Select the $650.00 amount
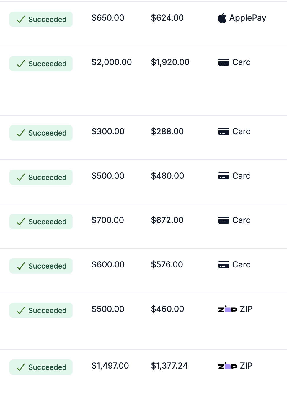 click(x=108, y=18)
